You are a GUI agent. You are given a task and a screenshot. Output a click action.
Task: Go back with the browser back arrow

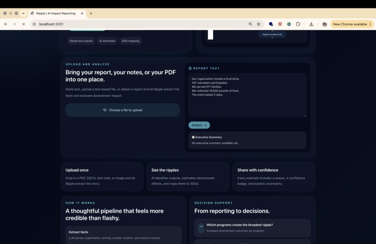(6, 24)
